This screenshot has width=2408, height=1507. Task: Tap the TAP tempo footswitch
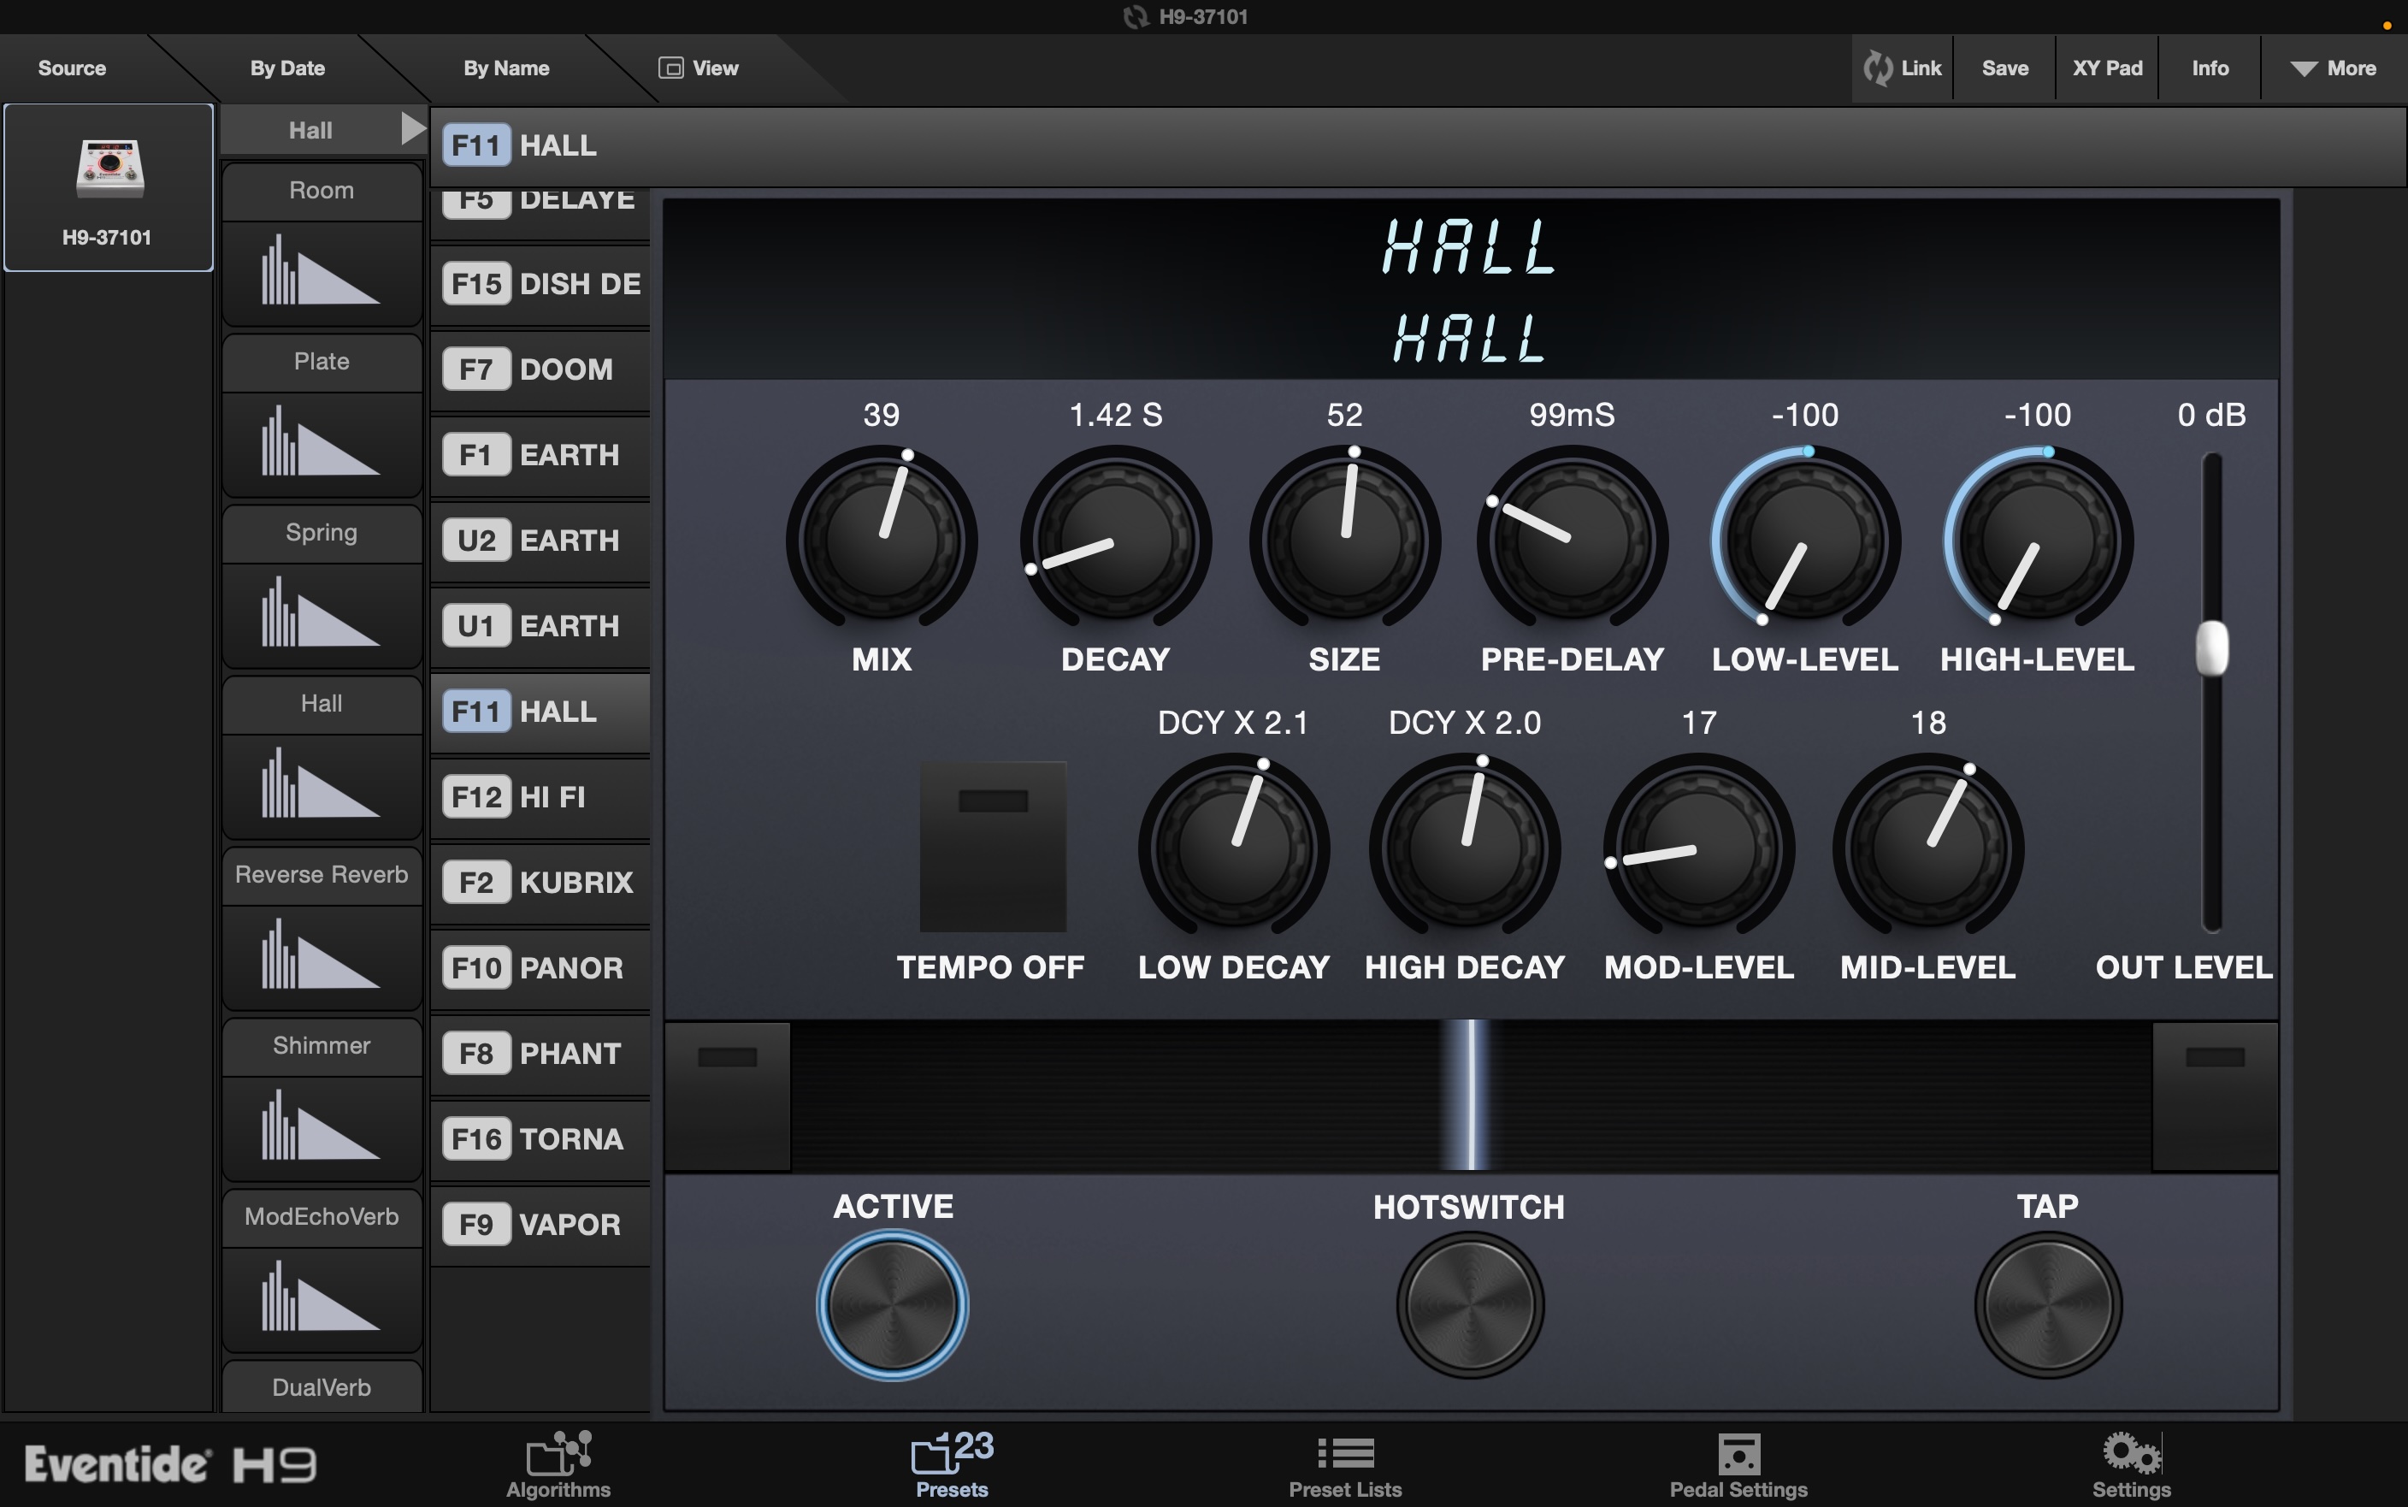[x=2048, y=1304]
